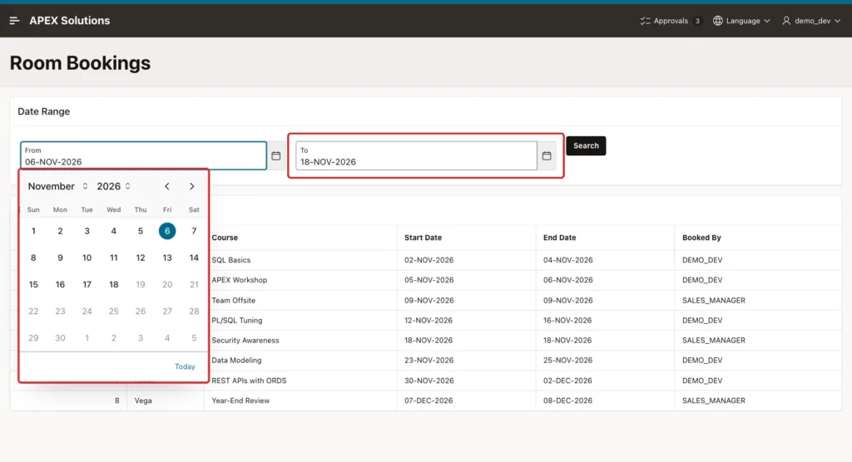Click the SQL Basics course cell

[301, 260]
